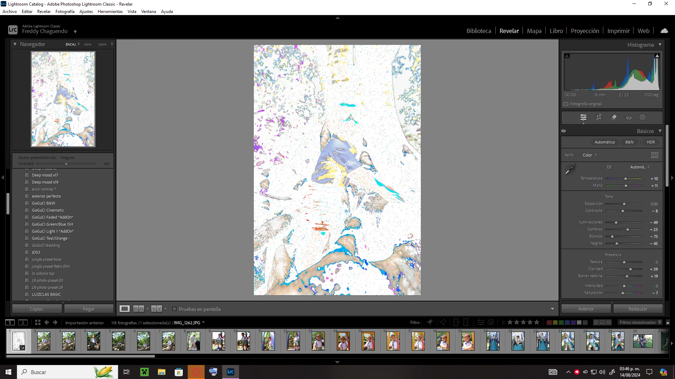Toggle the Básicos panel eye switch
The height and width of the screenshot is (379, 675).
pyautogui.click(x=564, y=131)
